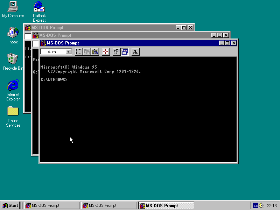
Task: Click the Es keyboard language indicator
Action: pyautogui.click(x=255, y=205)
